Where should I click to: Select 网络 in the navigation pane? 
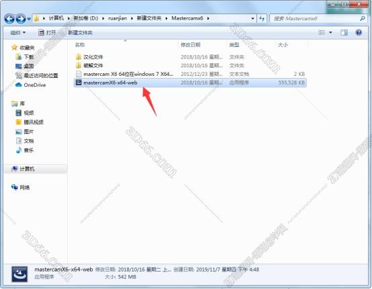click(x=25, y=188)
